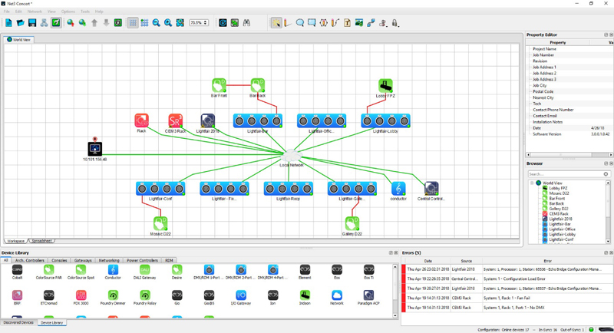
Task: Select Central Control Configuration Load Error row
Action: point(507,279)
